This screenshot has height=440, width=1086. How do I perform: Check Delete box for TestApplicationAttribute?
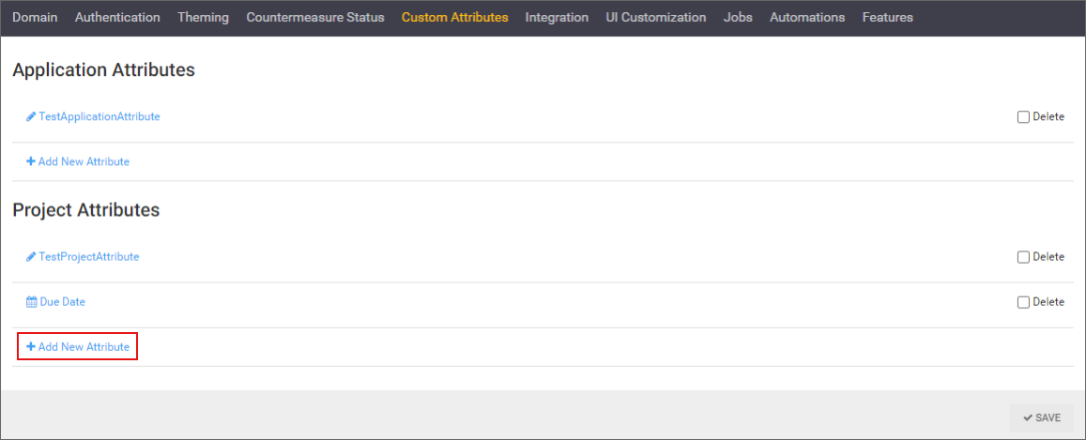(x=1023, y=117)
